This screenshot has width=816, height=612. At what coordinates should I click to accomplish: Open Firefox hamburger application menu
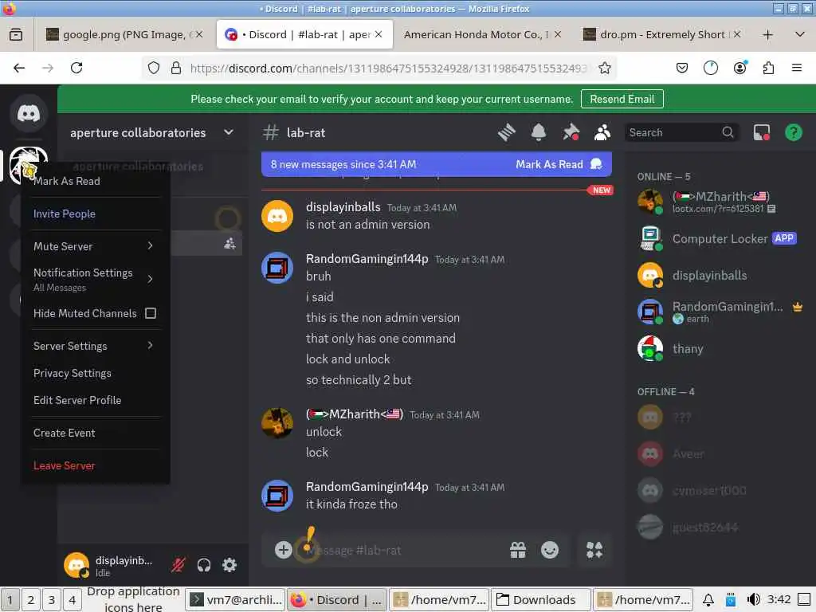click(796, 69)
